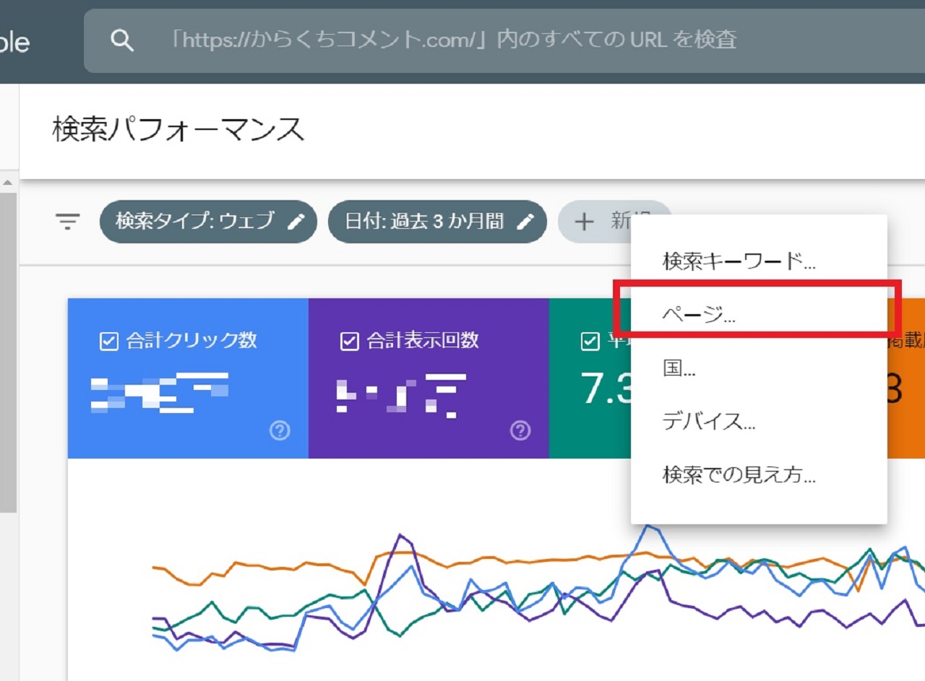Screen dimensions: 925x681
Task: Click the up arrow of left scrollbar
Action: pyautogui.click(x=8, y=183)
